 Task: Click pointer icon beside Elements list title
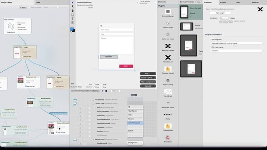102,91
